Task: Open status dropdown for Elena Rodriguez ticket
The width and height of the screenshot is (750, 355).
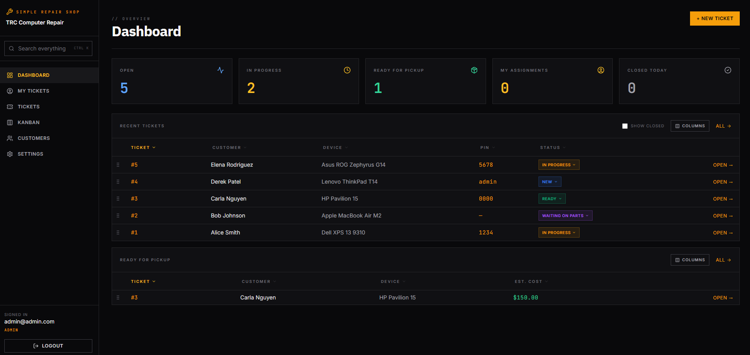Action: click(559, 165)
